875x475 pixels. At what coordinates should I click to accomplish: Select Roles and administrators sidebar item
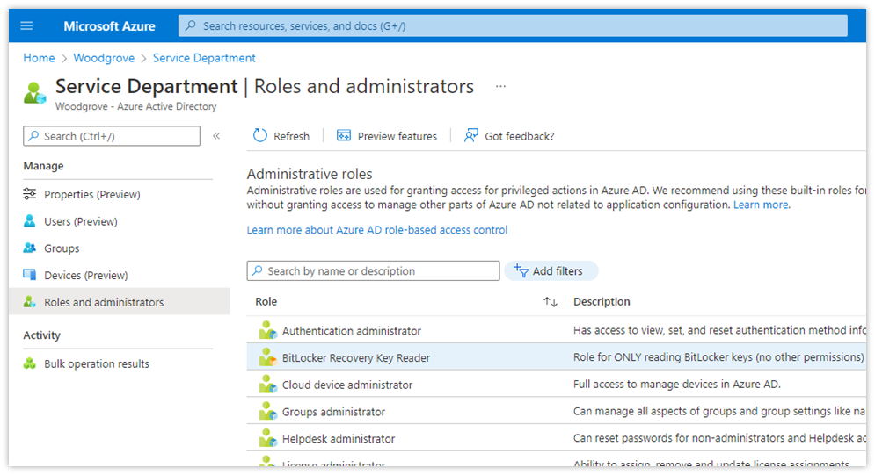[103, 303]
